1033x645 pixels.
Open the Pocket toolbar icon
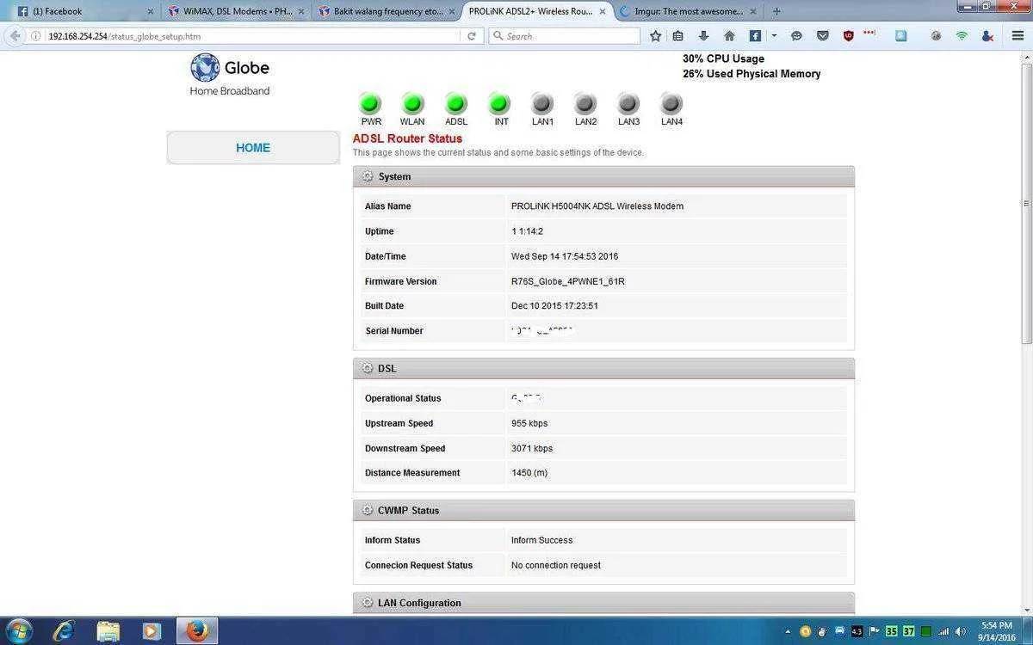tap(823, 36)
